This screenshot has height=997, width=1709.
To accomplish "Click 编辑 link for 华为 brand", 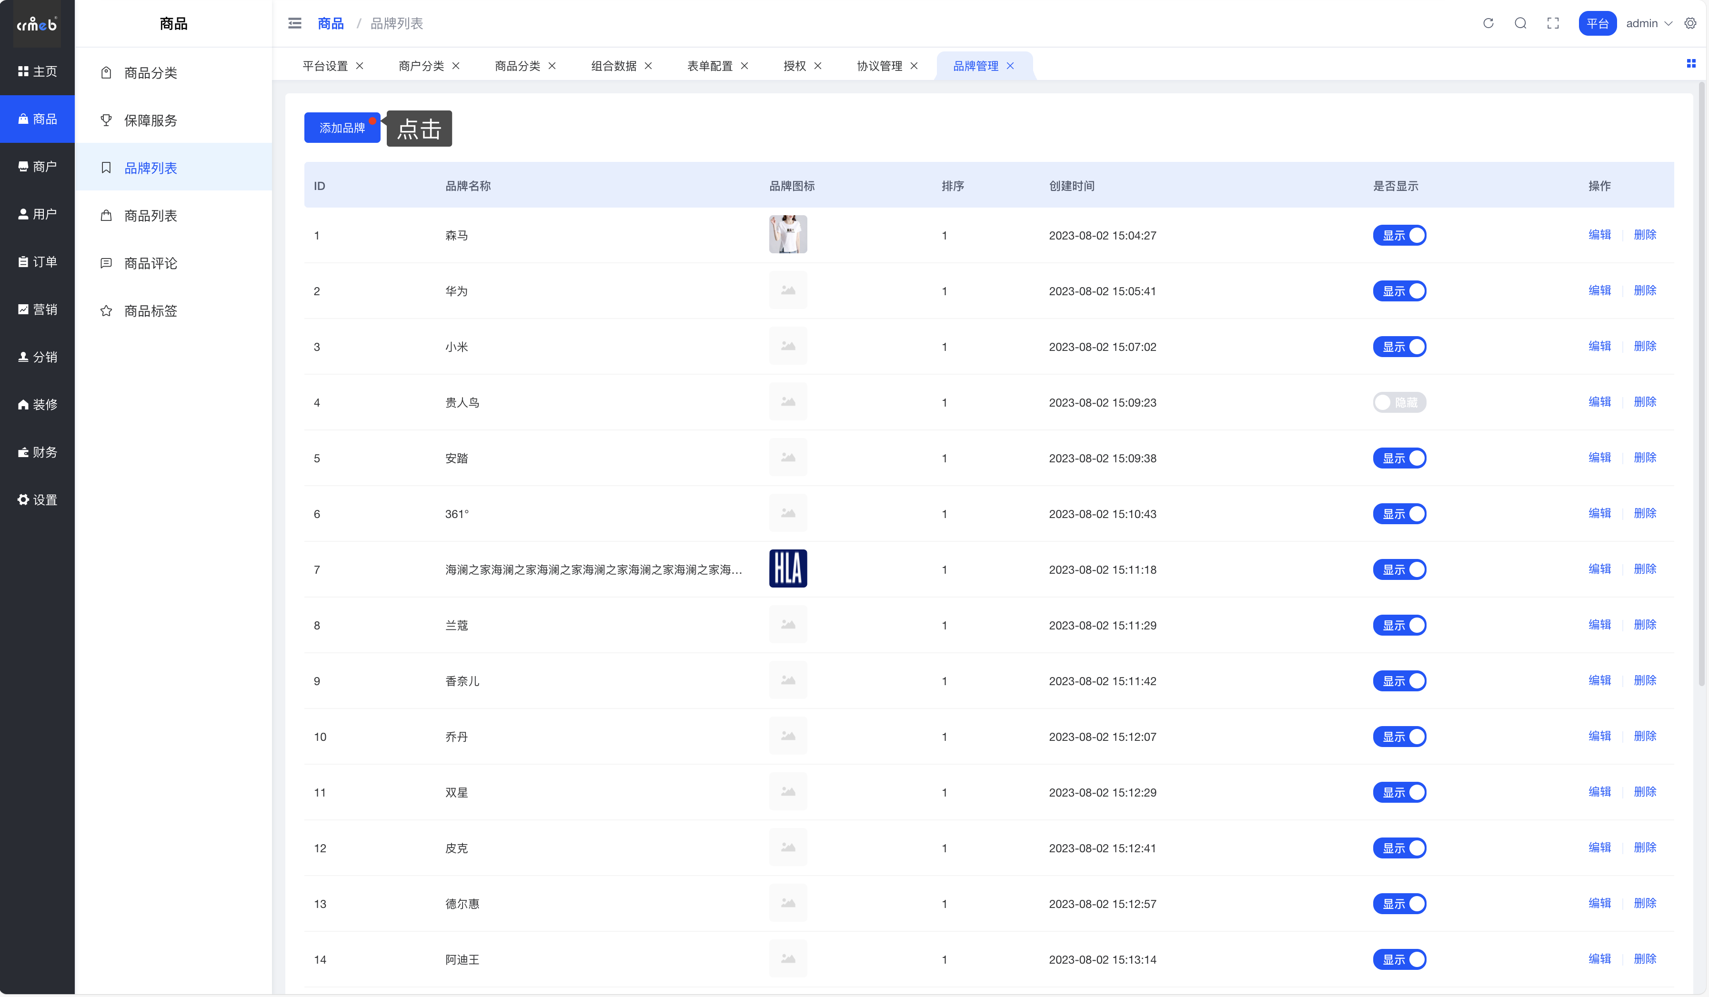I will click(x=1599, y=290).
